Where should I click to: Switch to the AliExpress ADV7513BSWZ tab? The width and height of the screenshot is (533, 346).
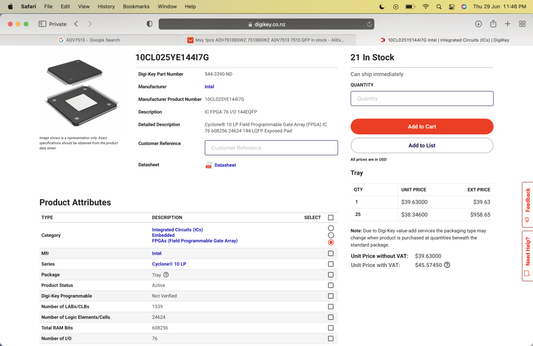[266, 40]
